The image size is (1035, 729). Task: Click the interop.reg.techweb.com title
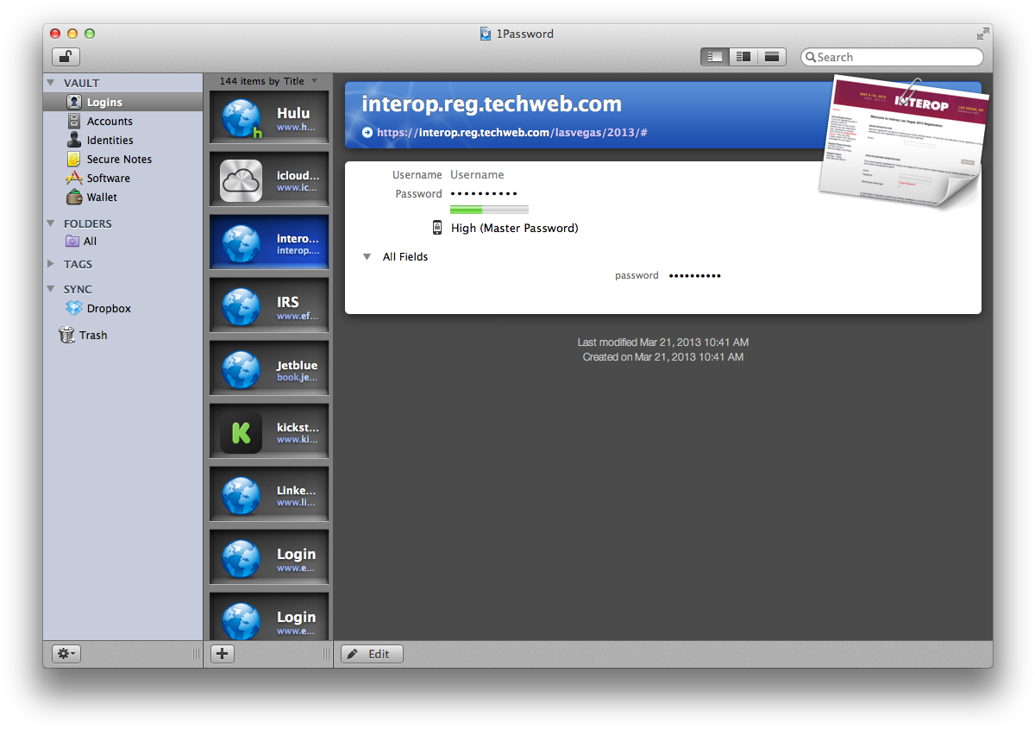click(x=492, y=104)
